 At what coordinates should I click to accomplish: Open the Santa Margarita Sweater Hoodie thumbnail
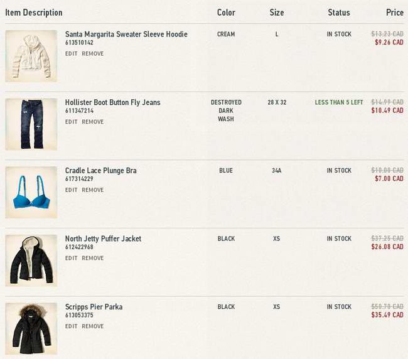point(31,55)
